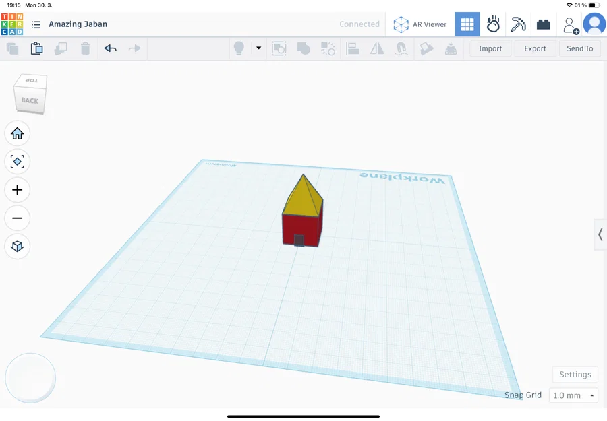Toggle visibility of hidden objects with the bulb
The width and height of the screenshot is (607, 421).
pos(238,48)
